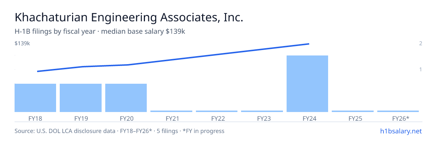This screenshot has height=145, width=437.
Task: Select the tall FY24 bar
Action: 307,84
